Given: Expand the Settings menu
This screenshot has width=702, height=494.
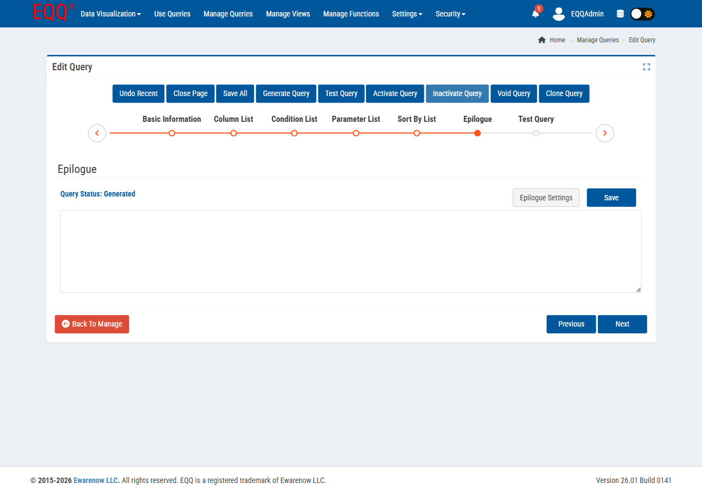Looking at the screenshot, I should tap(407, 14).
